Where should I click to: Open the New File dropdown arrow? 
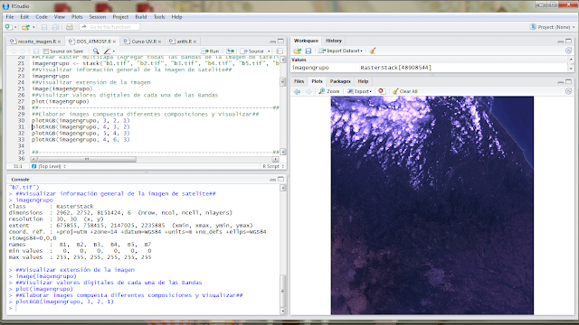(15, 27)
